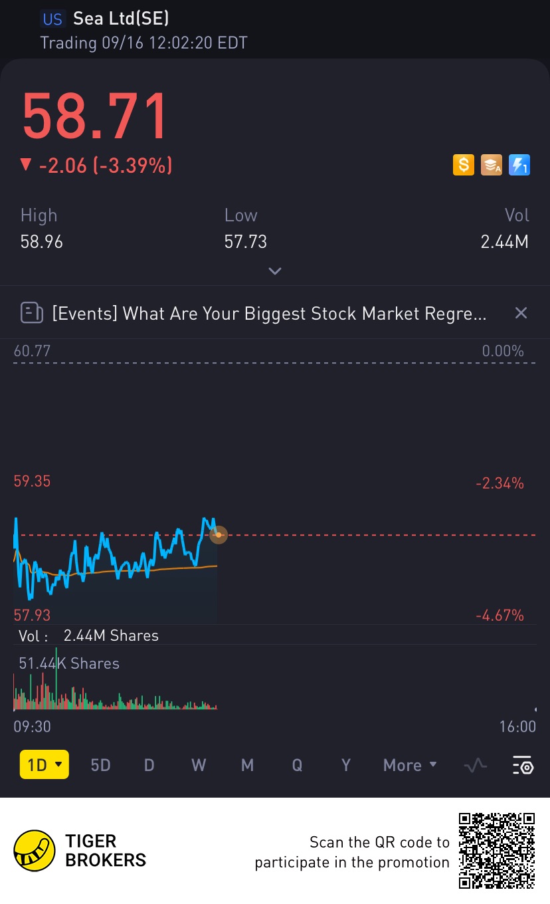The height and width of the screenshot is (904, 550).
Task: Tap the orange layers 'A' badge
Action: click(x=492, y=165)
